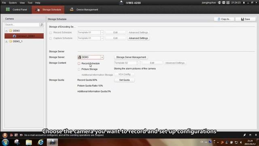259x146 pixels.
Task: Select the DEMO folder in camera tree
Action: pos(16,31)
